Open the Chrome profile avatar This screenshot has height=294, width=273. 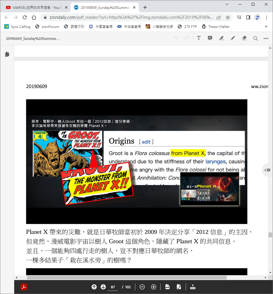[x=257, y=17]
